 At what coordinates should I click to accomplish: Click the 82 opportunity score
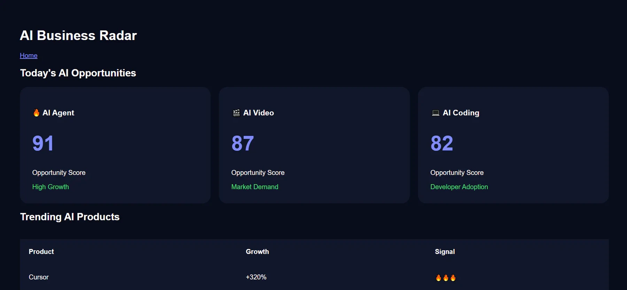pyautogui.click(x=442, y=143)
